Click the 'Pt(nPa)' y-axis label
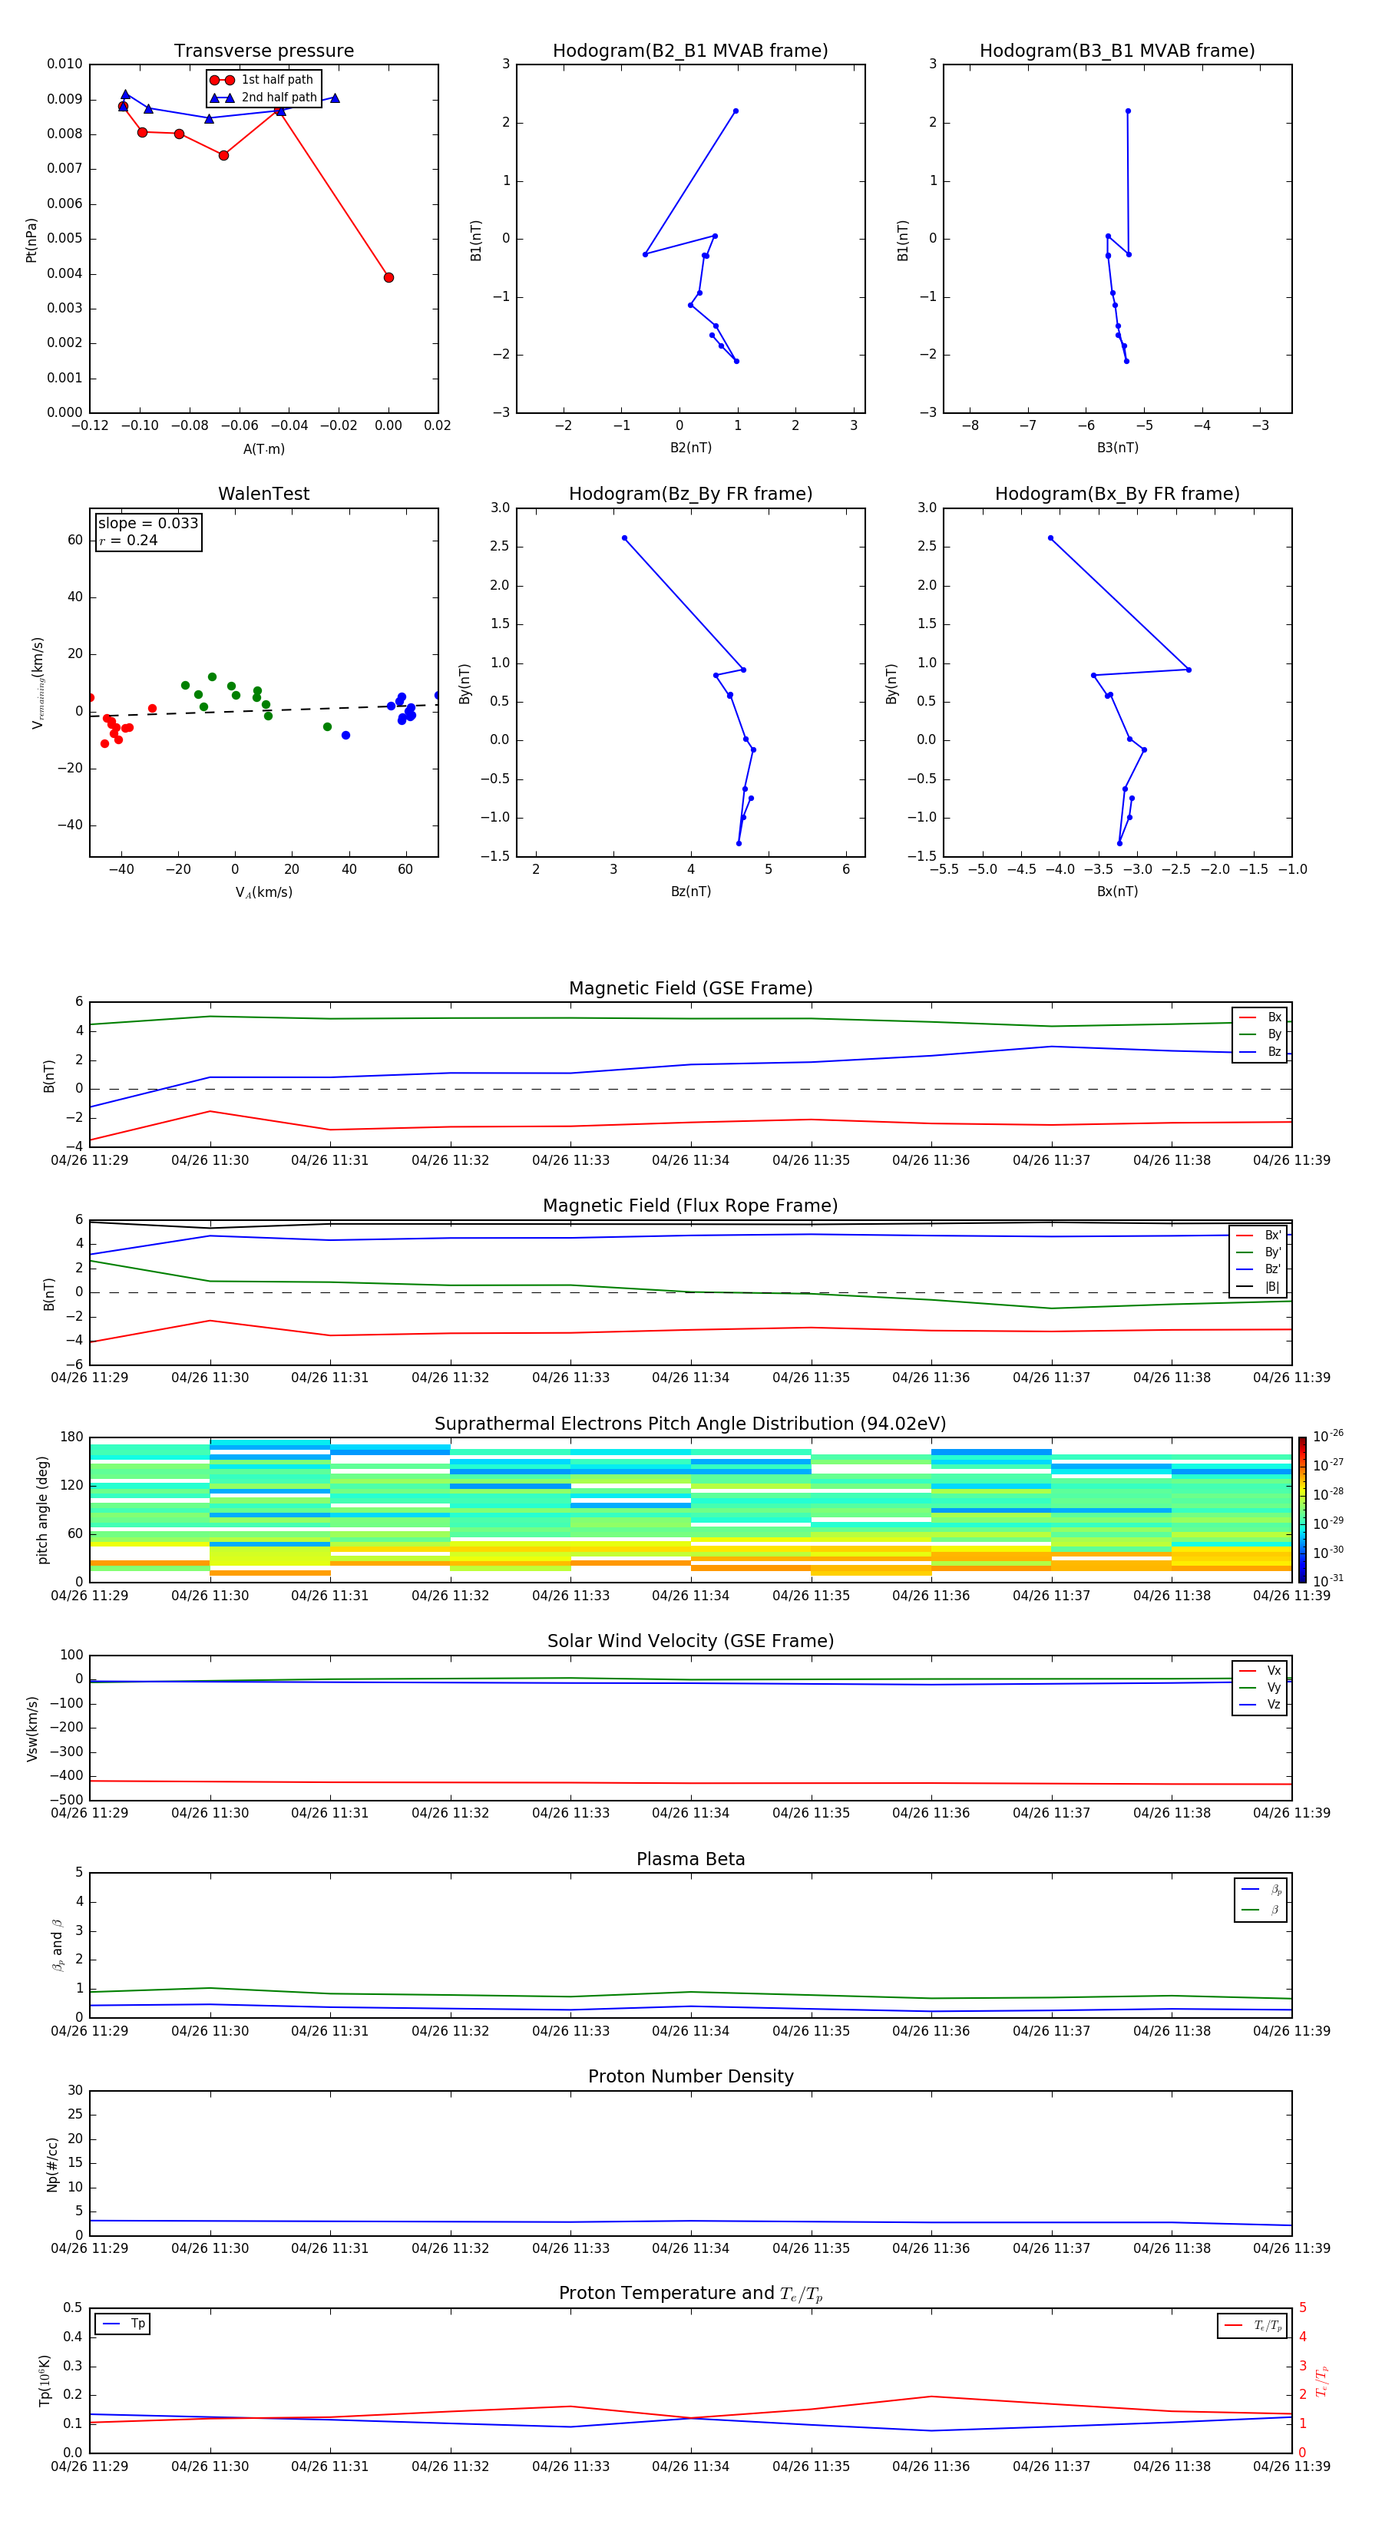Image resolution: width=1382 pixels, height=2534 pixels. [31, 240]
